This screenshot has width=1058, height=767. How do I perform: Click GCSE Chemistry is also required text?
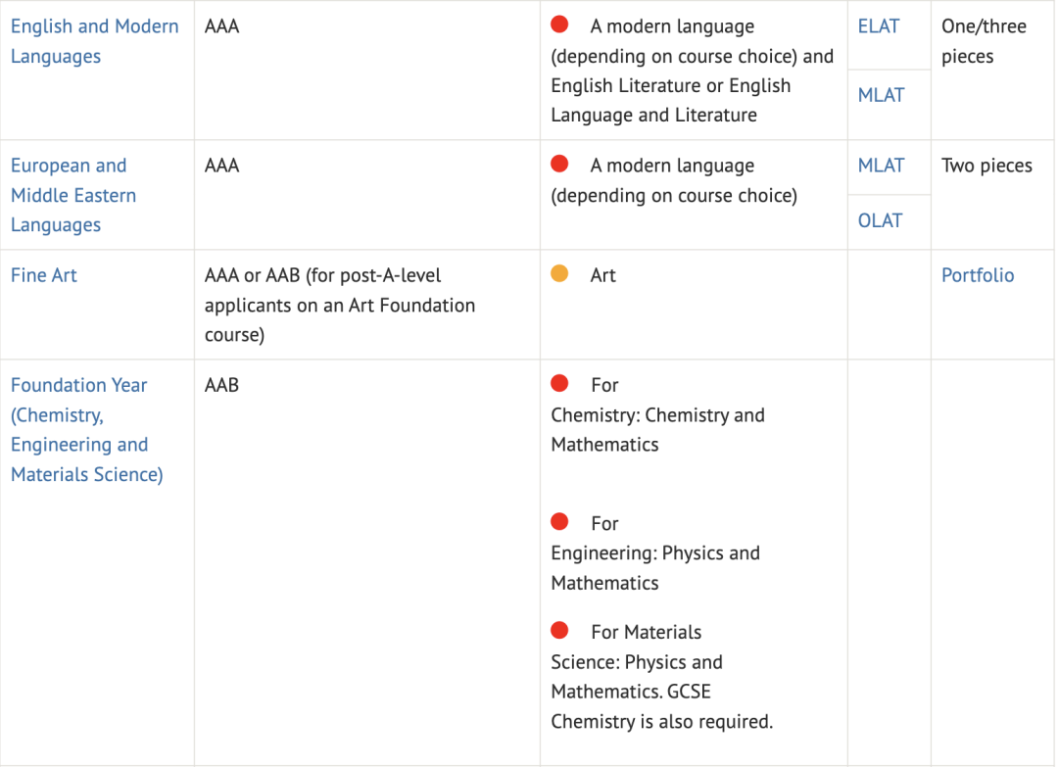tap(662, 707)
